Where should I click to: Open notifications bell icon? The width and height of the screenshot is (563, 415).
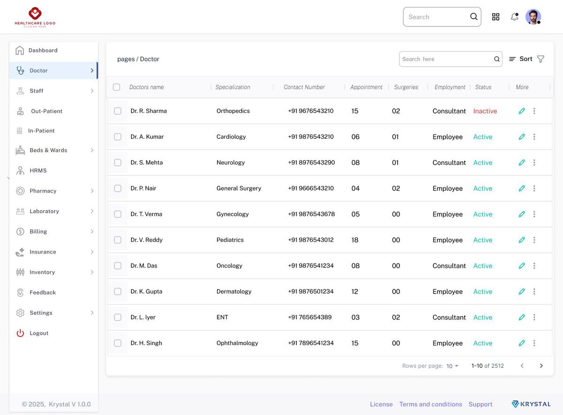click(x=515, y=17)
